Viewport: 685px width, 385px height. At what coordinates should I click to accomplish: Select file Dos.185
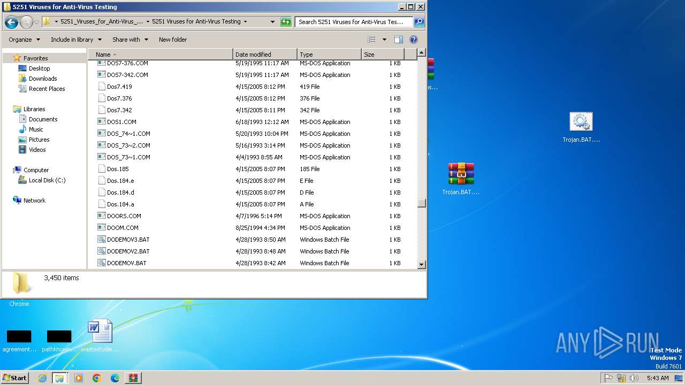[118, 169]
